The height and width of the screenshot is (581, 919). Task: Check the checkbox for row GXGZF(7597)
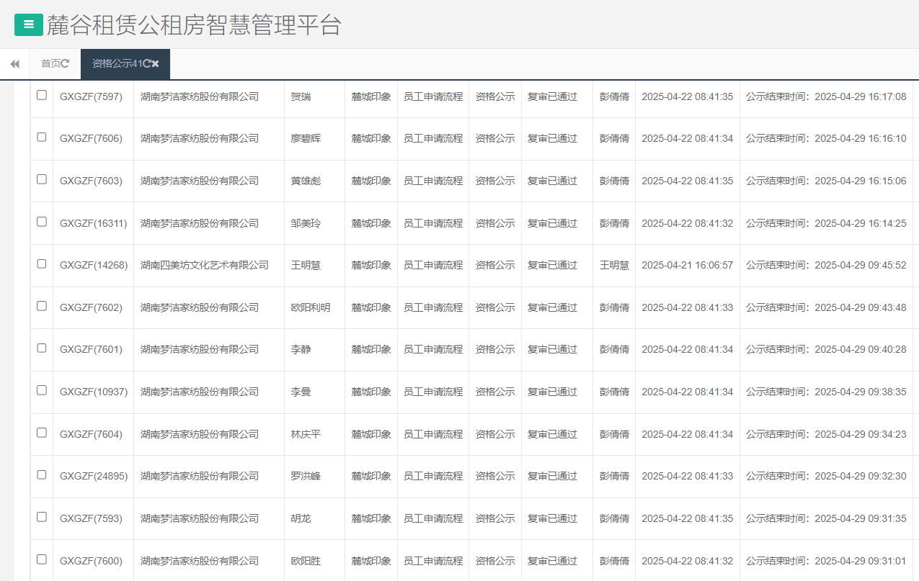point(41,95)
